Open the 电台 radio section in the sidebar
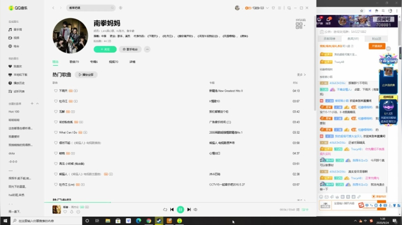Viewport: 402px width, 225px height. (x=14, y=46)
